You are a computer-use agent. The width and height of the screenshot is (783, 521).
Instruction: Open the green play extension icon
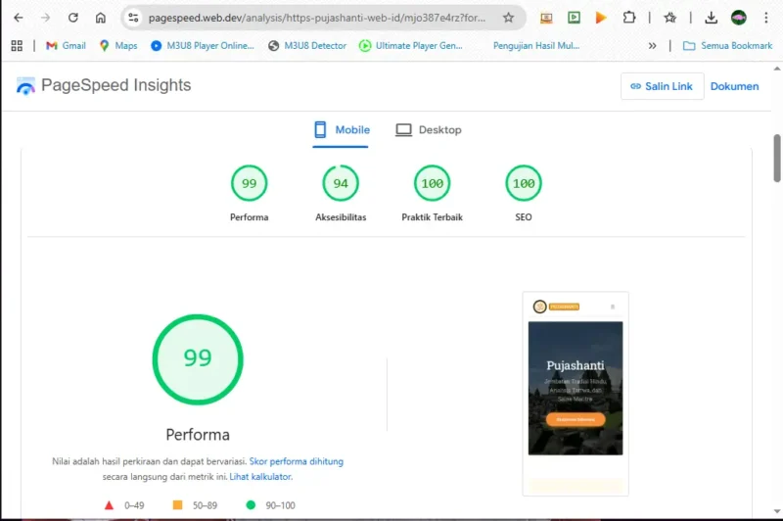(x=574, y=18)
